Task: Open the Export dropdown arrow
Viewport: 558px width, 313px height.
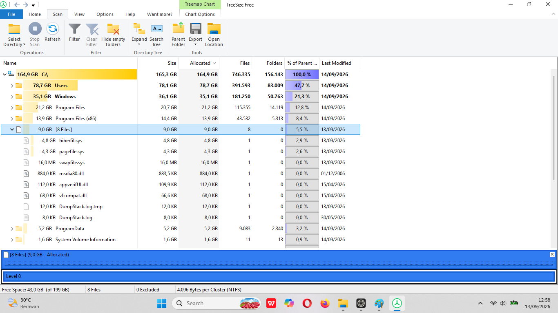Action: tap(196, 45)
